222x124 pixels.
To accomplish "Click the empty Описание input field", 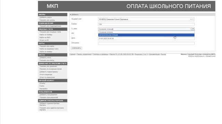I will point(146,43).
